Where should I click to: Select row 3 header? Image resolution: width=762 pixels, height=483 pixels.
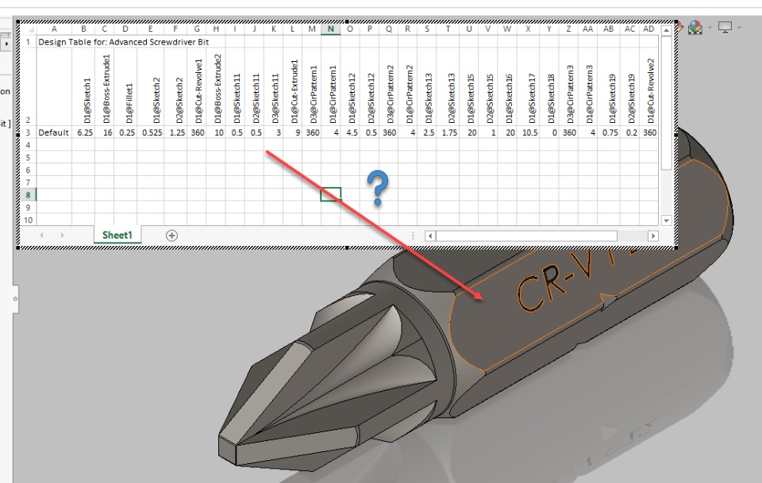coord(28,132)
